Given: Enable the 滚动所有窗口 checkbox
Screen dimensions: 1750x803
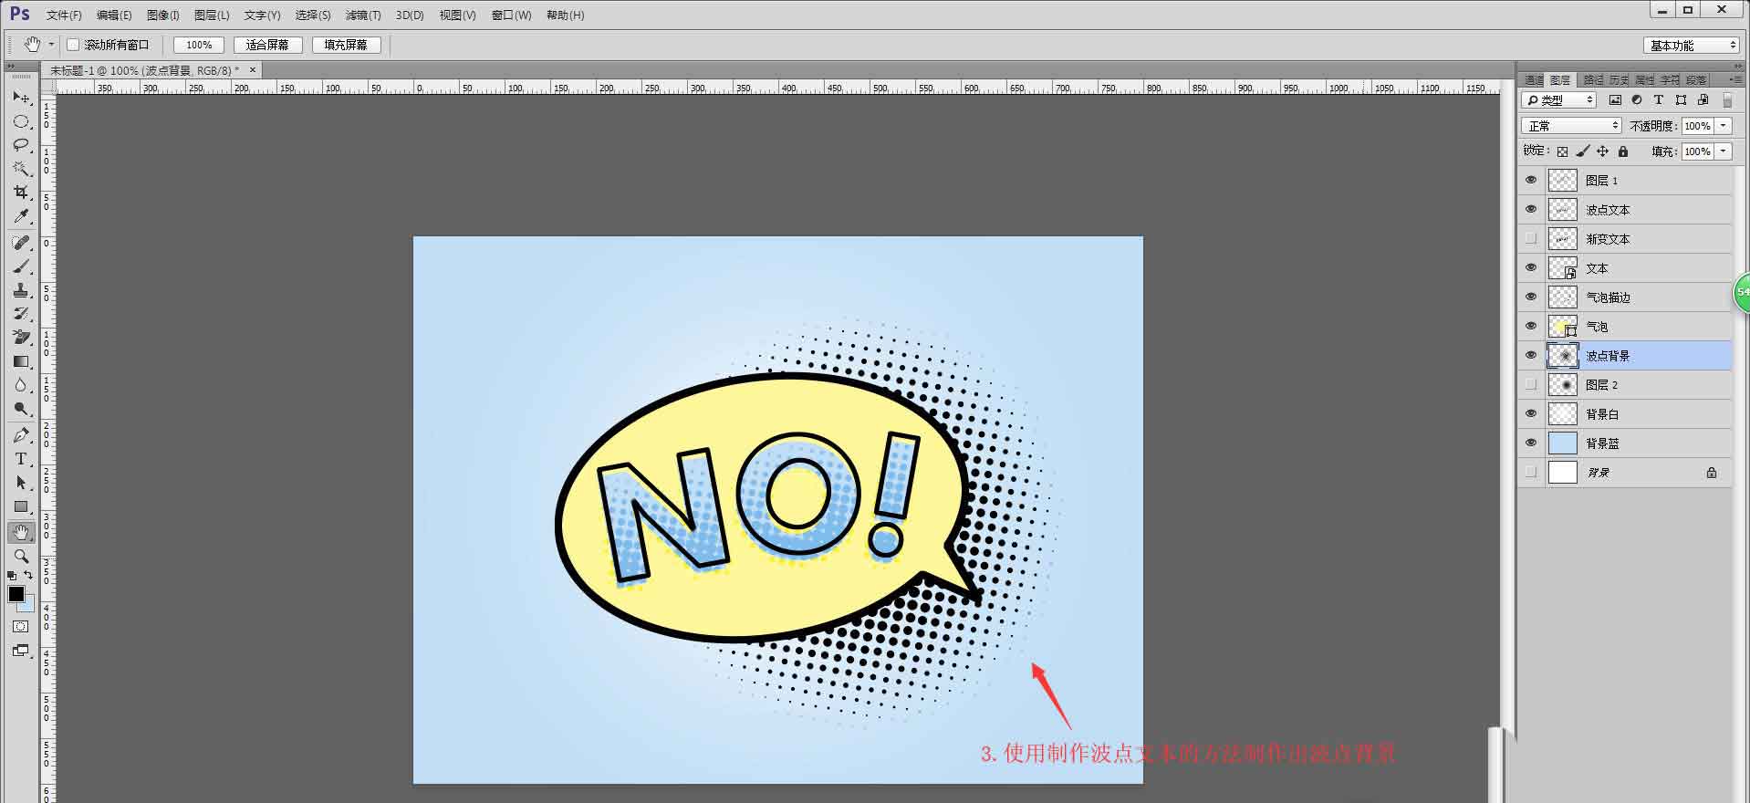Looking at the screenshot, I should [73, 45].
